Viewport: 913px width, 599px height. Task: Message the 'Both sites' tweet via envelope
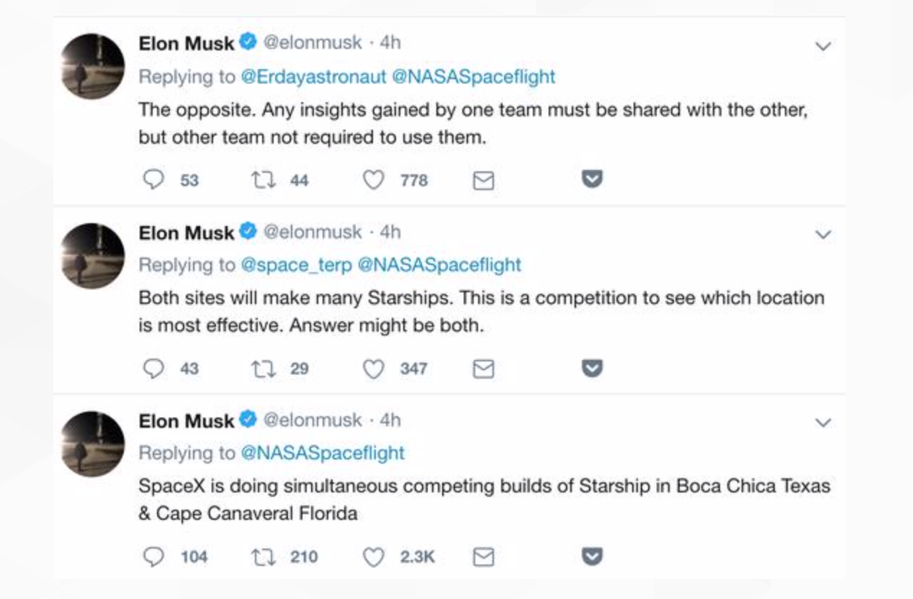(484, 369)
